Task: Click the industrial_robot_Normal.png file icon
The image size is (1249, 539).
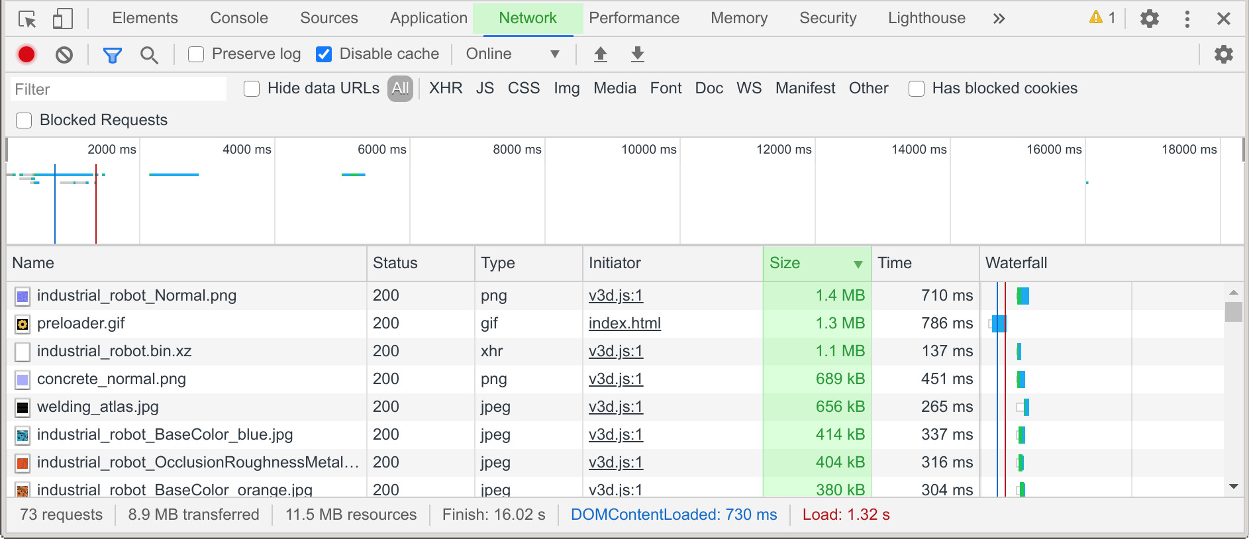Action: click(23, 296)
